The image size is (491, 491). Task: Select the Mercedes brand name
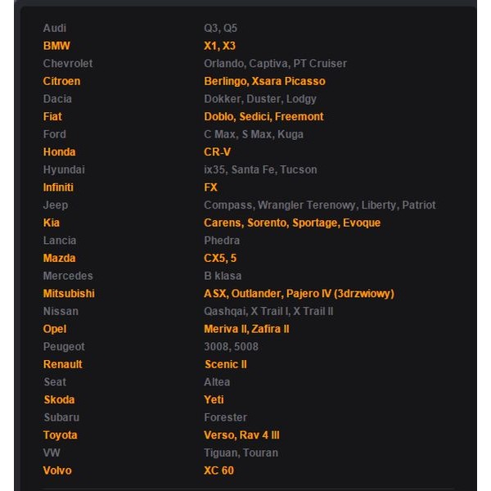coord(68,276)
